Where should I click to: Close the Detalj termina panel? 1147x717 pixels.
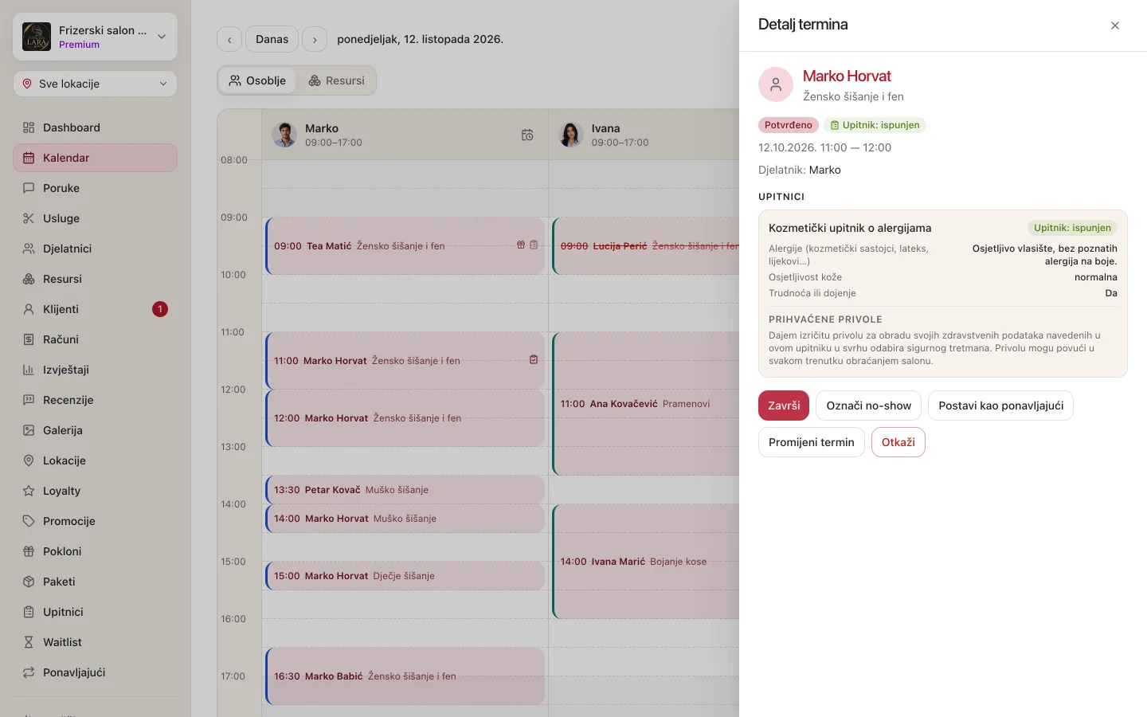[x=1115, y=25]
